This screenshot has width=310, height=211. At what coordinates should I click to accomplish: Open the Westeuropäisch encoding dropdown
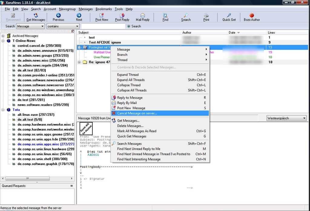point(304,118)
